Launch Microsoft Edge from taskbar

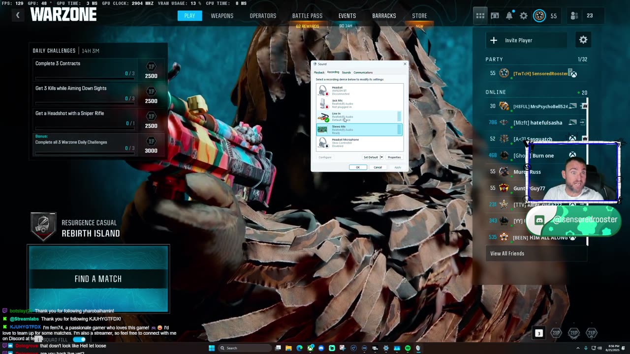pos(299,348)
